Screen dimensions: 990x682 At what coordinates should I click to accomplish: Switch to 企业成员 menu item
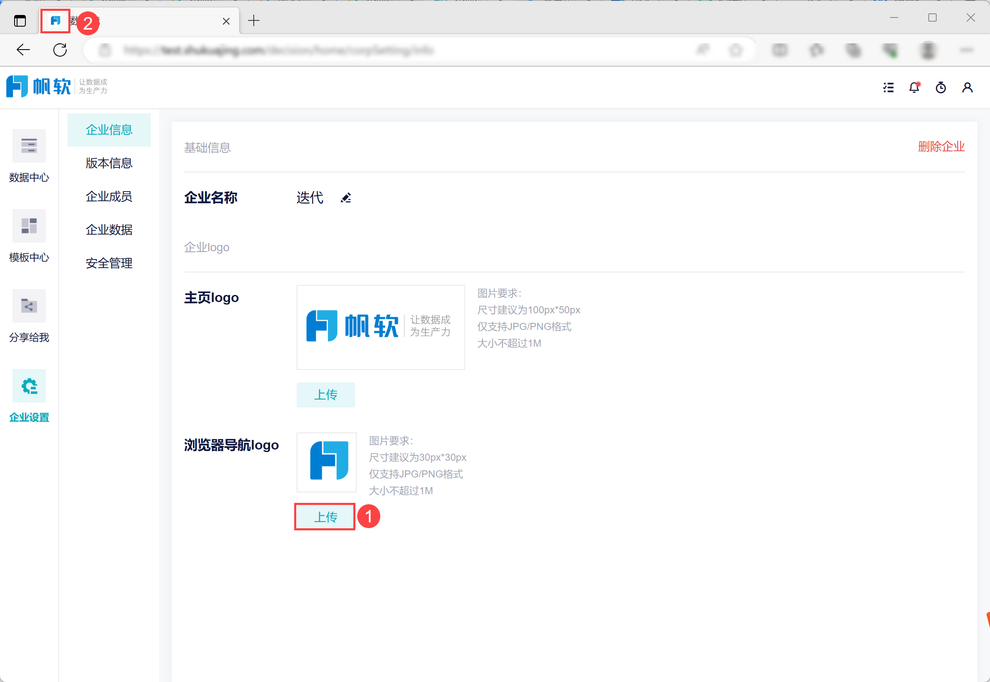109,197
